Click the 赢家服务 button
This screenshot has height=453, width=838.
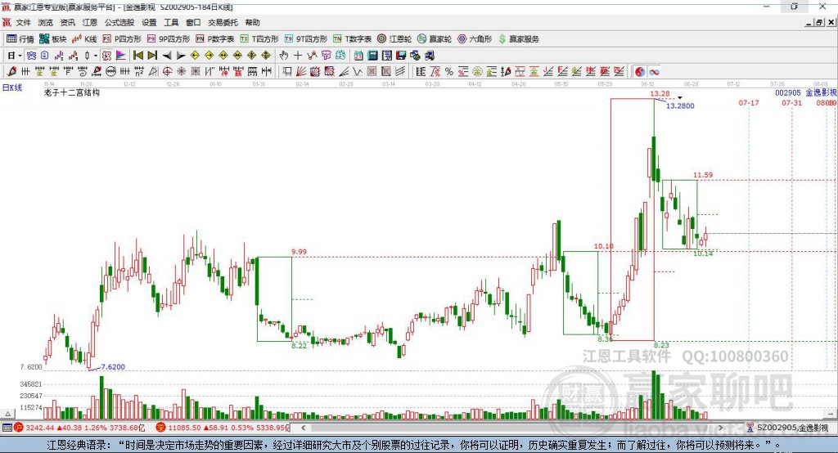point(518,39)
